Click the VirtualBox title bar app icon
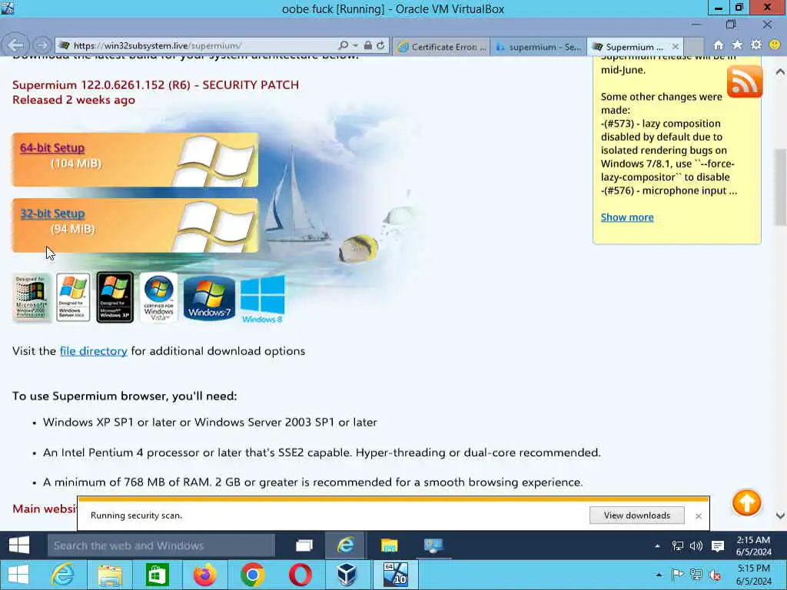787x590 pixels. coord(7,8)
